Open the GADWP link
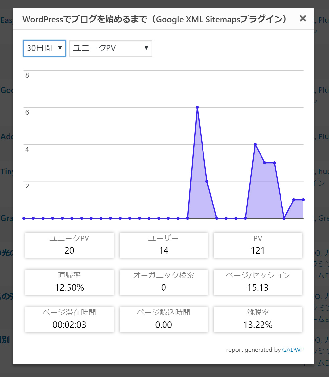 point(293,350)
